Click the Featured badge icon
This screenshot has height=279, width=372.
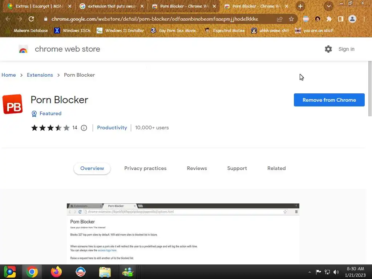point(34,114)
